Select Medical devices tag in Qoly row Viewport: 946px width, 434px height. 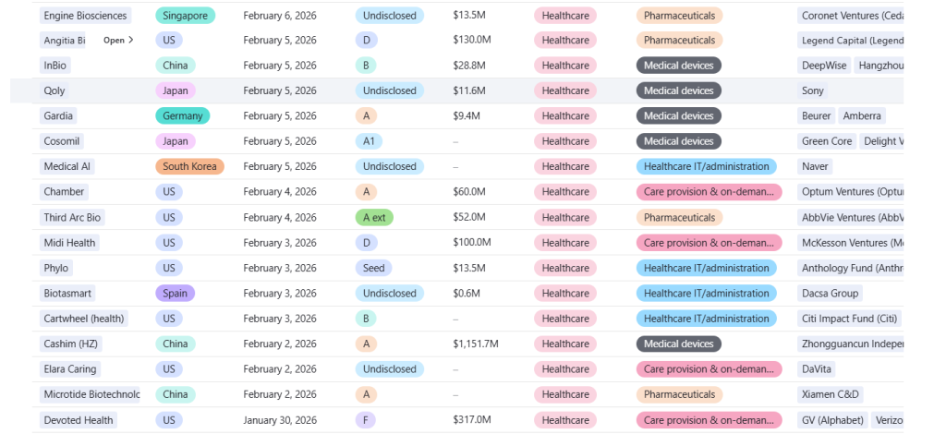coord(678,91)
